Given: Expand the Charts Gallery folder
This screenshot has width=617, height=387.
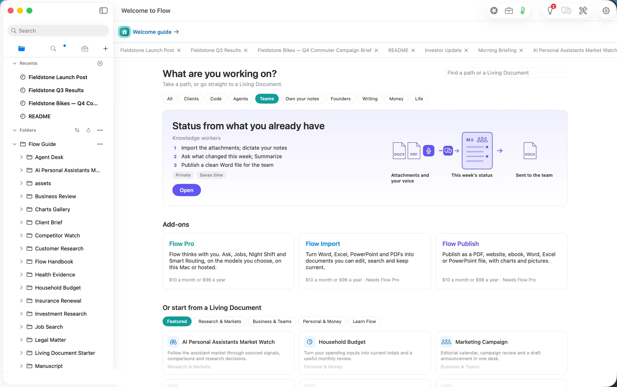Looking at the screenshot, I should tap(21, 209).
